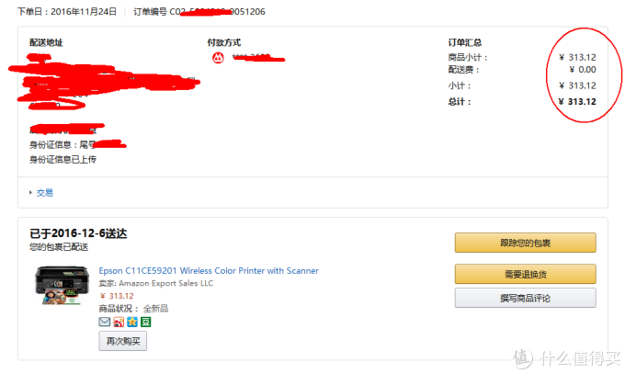
Task: Click the 订单汇总 order summary heading
Action: [x=465, y=42]
